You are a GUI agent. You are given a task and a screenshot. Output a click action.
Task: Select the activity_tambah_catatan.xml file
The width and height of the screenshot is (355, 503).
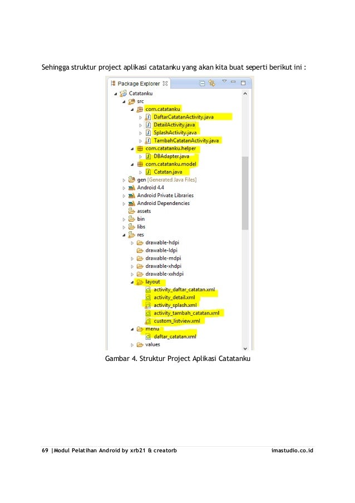[x=186, y=313]
